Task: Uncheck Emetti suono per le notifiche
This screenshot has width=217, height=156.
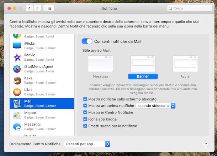Action: (85, 126)
